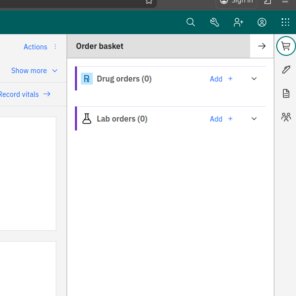Expand the Lab orders section chevron
The height and width of the screenshot is (296, 296).
click(254, 119)
